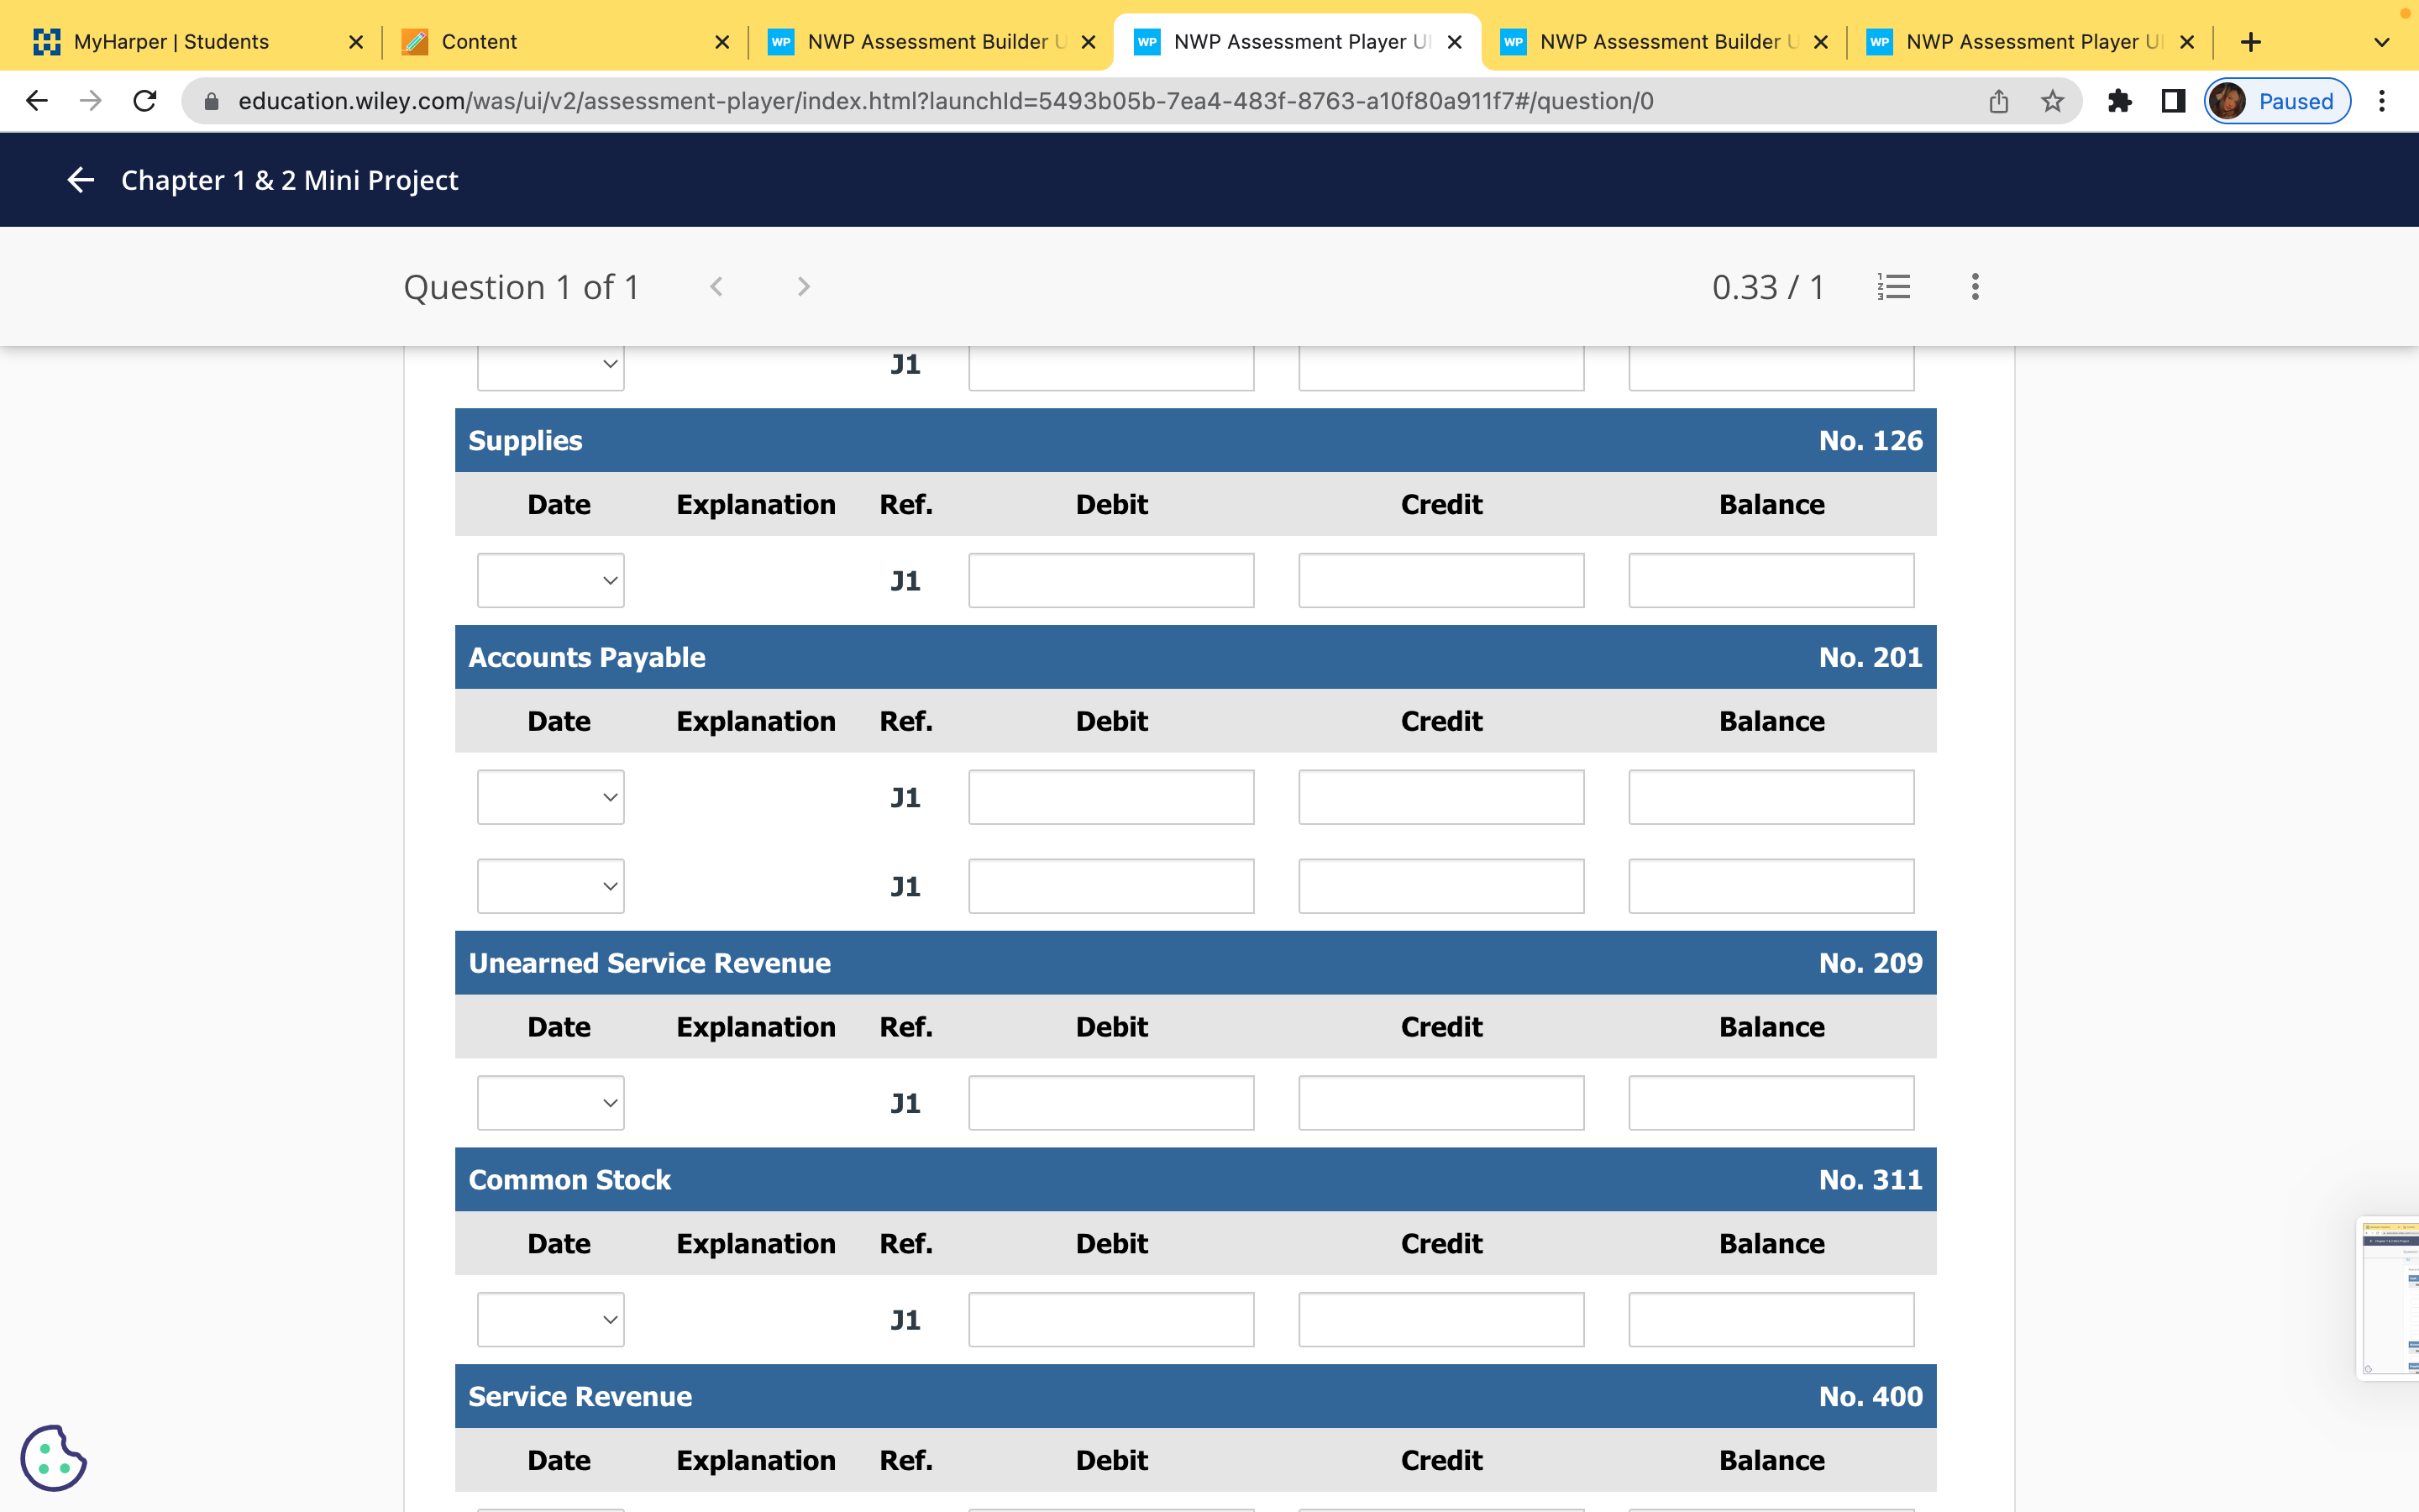This screenshot has height=1512, width=2419.
Task: Bookmark the page with the star icon
Action: point(2052,100)
